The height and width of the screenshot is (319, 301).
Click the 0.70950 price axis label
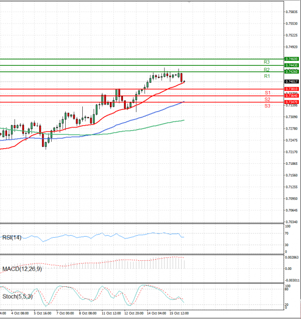pos(291,198)
